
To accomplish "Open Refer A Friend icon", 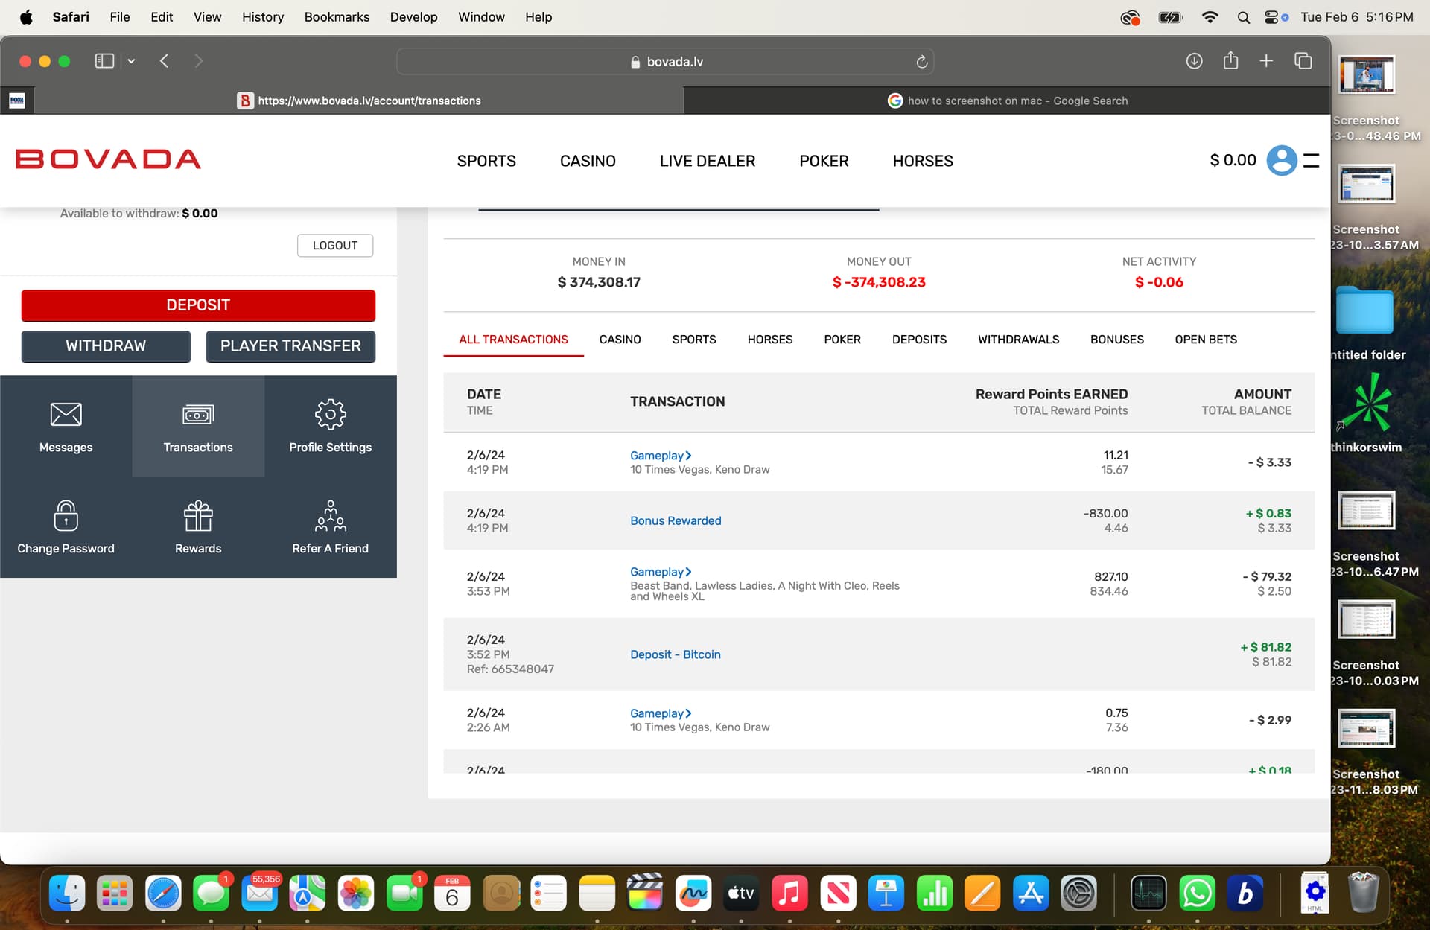I will (330, 516).
